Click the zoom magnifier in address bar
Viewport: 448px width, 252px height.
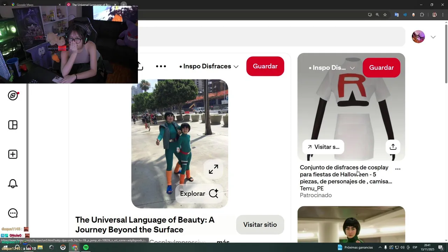[377, 15]
